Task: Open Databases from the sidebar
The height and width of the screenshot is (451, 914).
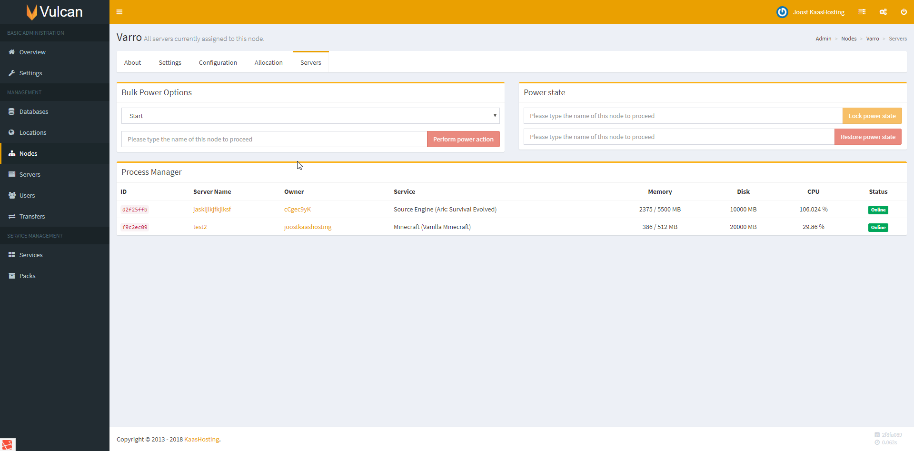Action: click(33, 111)
